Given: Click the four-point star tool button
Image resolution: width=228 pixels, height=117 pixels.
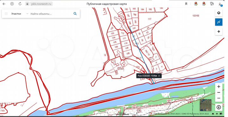Looking at the screenshot, I should 219,31.
